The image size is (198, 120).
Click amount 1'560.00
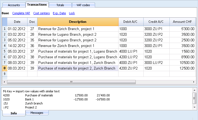pyautogui.click(x=183, y=51)
